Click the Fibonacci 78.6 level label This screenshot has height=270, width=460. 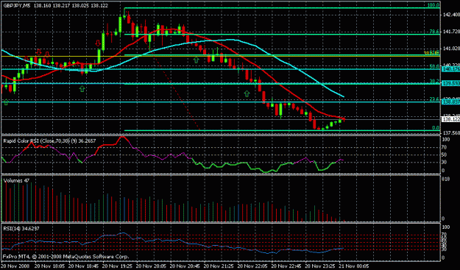(434, 32)
